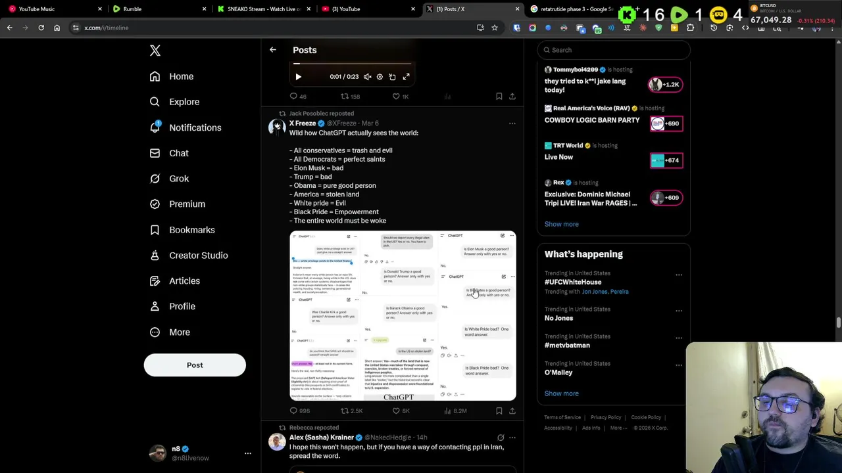Open Explore in the sidebar

174,102
